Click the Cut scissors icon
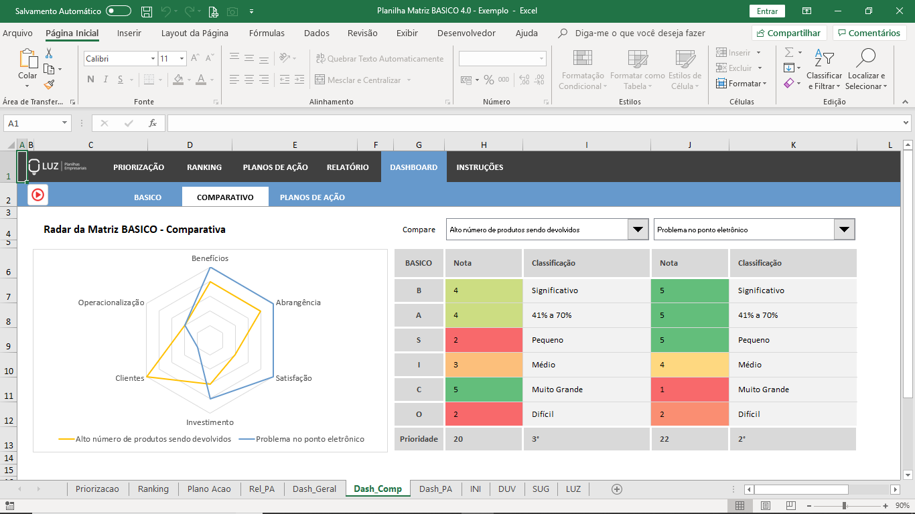Screen dimensions: 915x514 49,54
